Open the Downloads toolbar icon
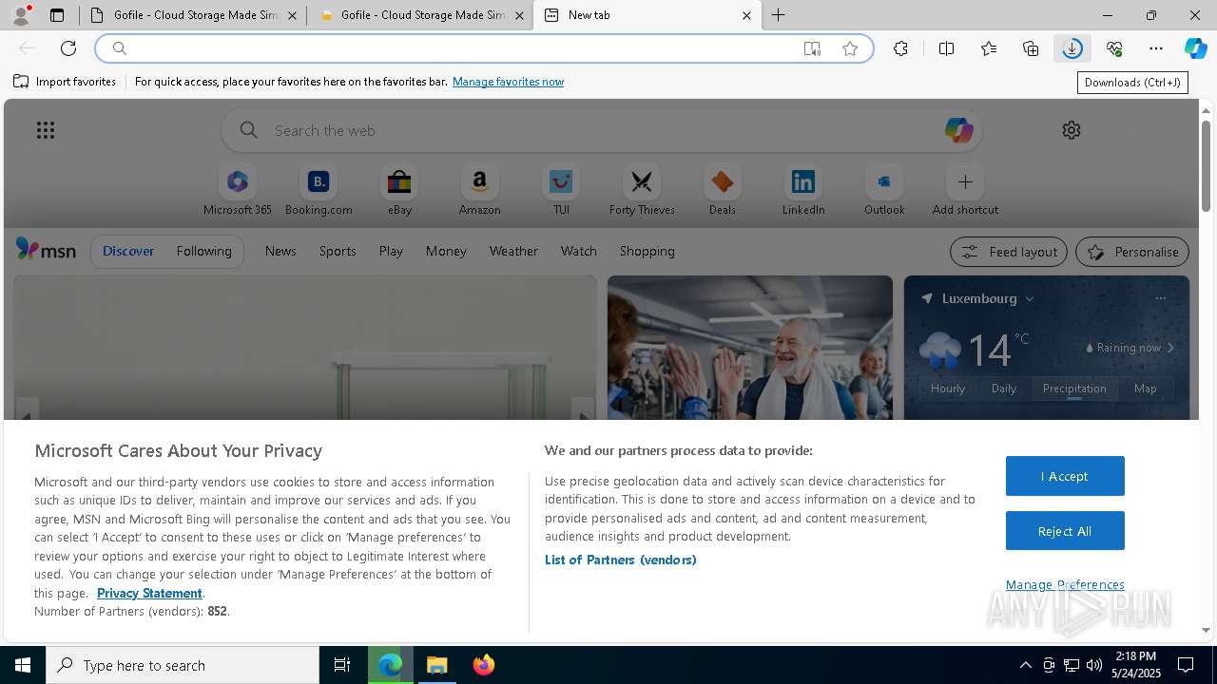This screenshot has width=1217, height=684. [x=1072, y=48]
